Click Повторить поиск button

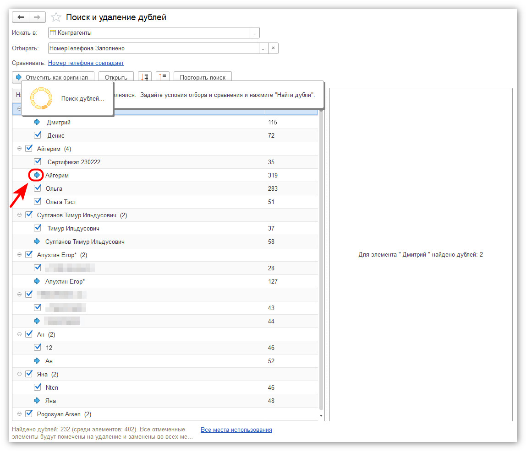pos(203,77)
